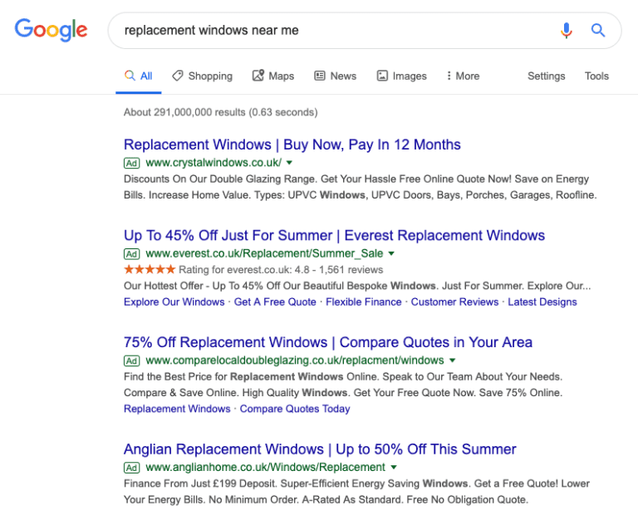
Task: Open the Maps tab with pin icon
Action: [x=273, y=76]
